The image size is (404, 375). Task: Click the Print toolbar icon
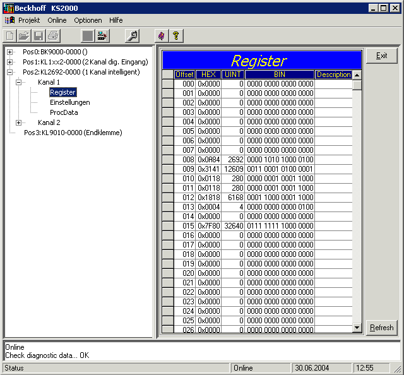pos(53,35)
